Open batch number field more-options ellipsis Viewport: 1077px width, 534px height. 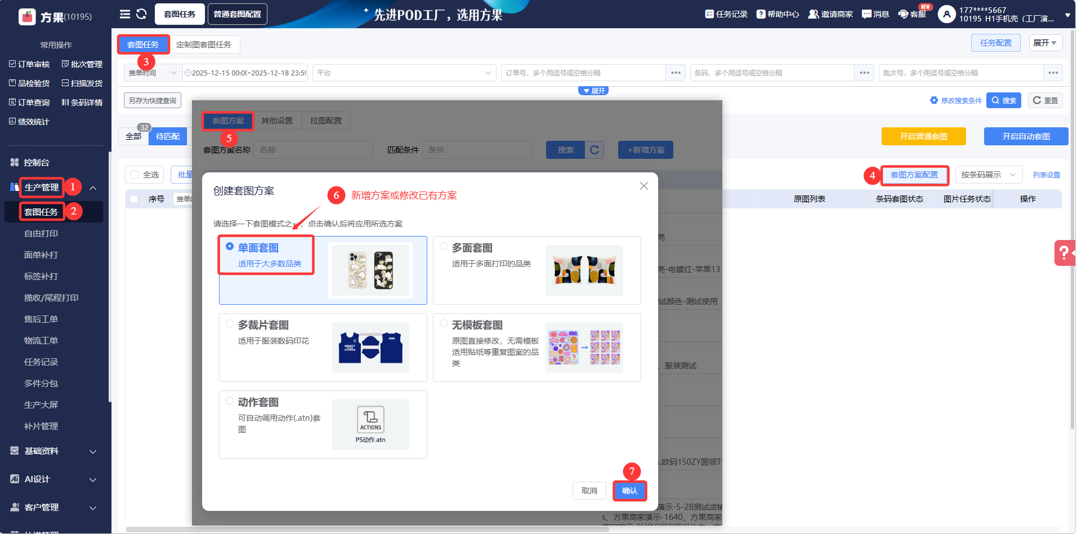pos(1053,73)
